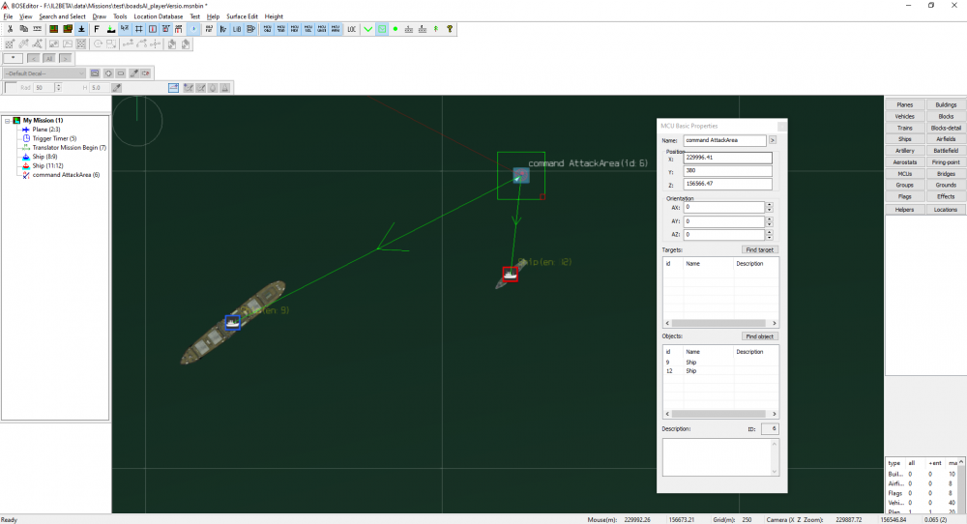Viewport: 967px width, 524px height.
Task: Toggle the MCU OBJ filter button
Action: coord(267,29)
